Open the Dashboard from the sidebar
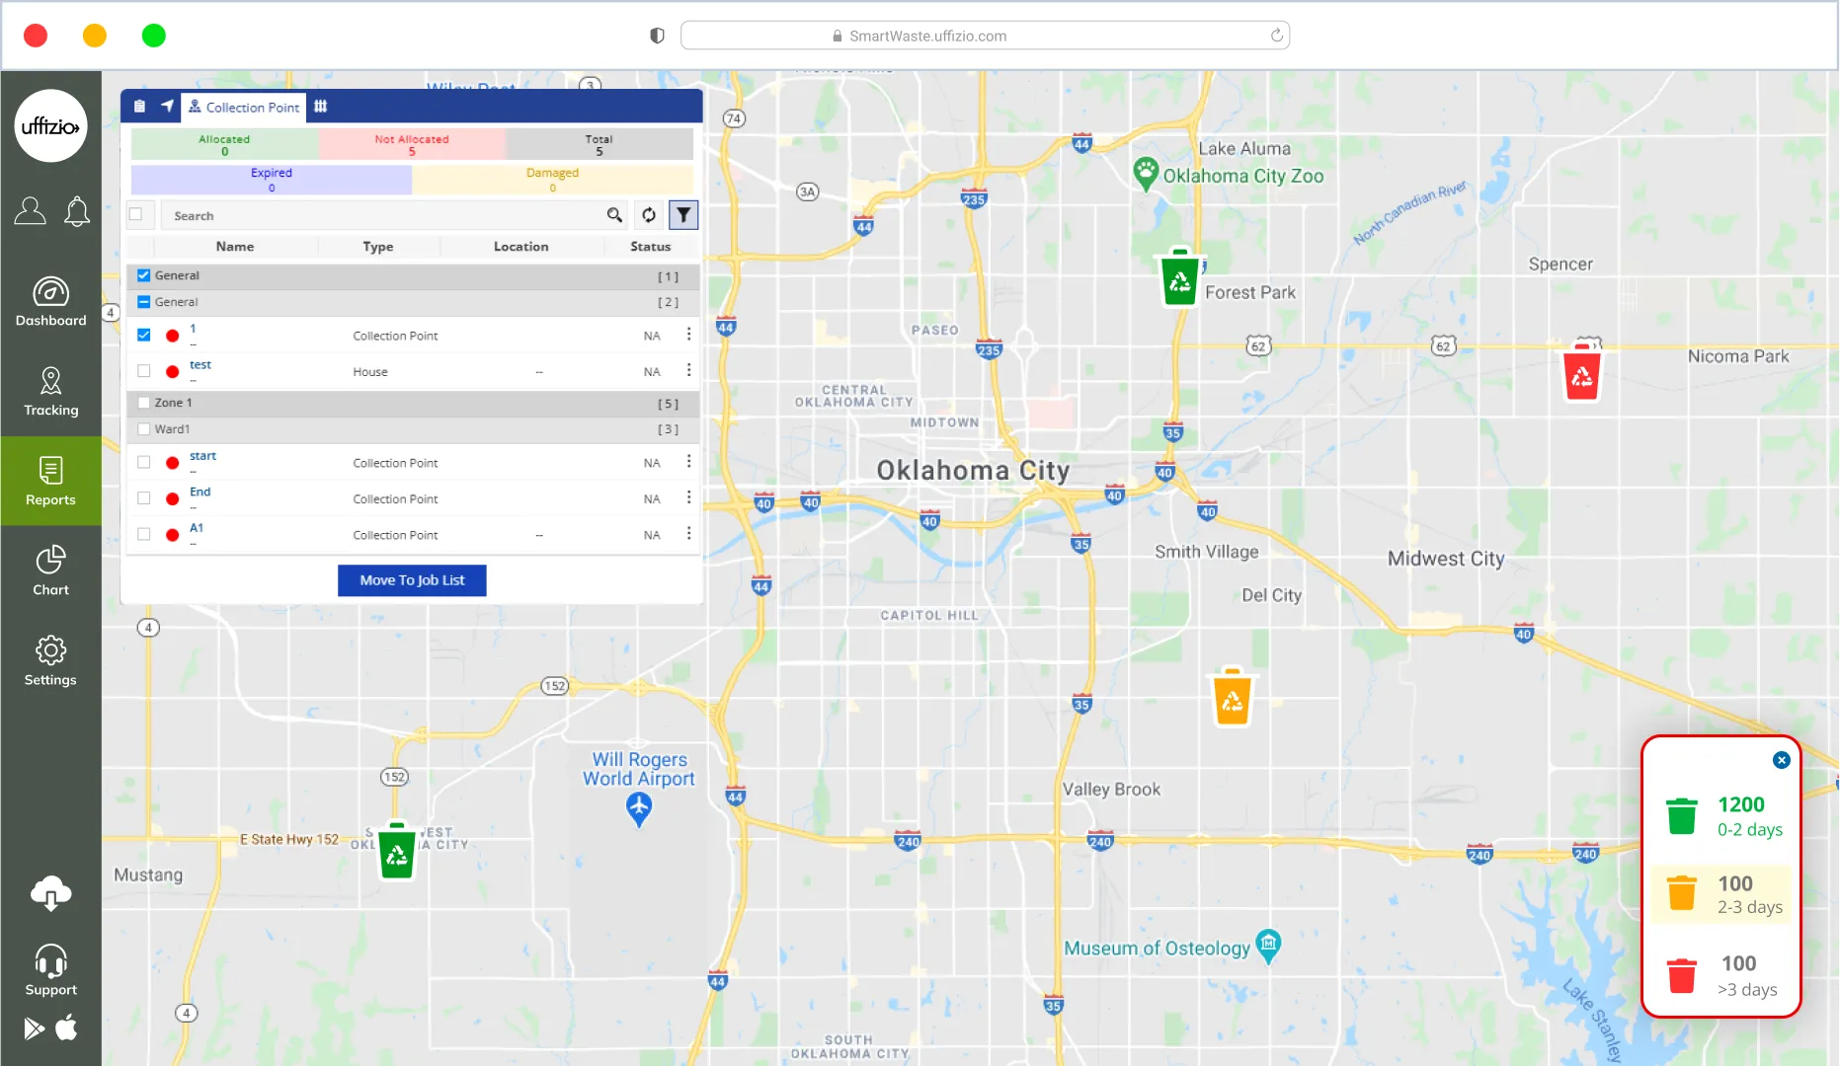 (50, 302)
